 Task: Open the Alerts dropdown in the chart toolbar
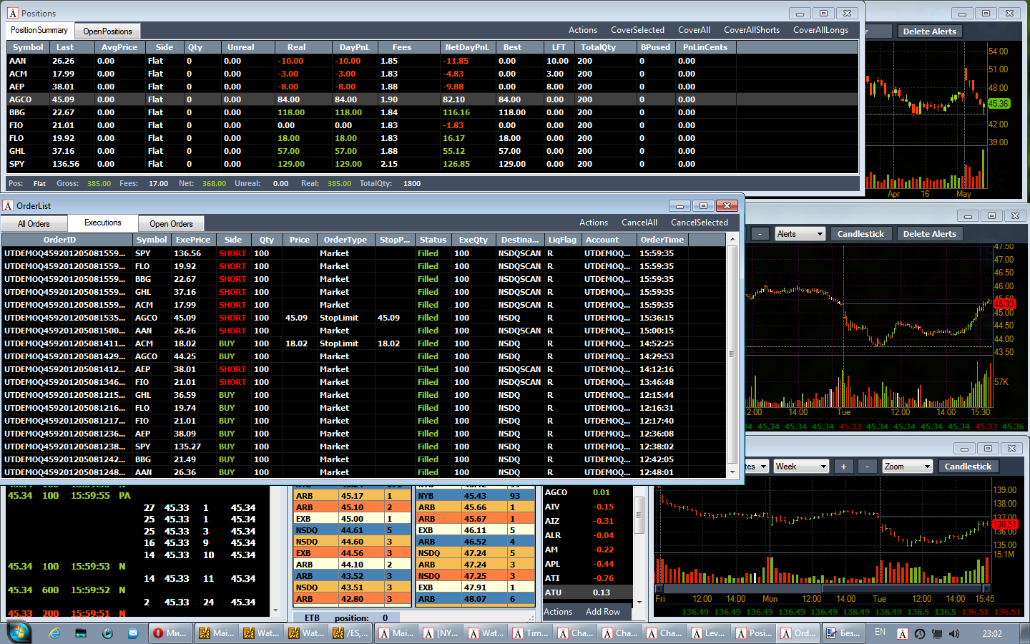(x=800, y=234)
